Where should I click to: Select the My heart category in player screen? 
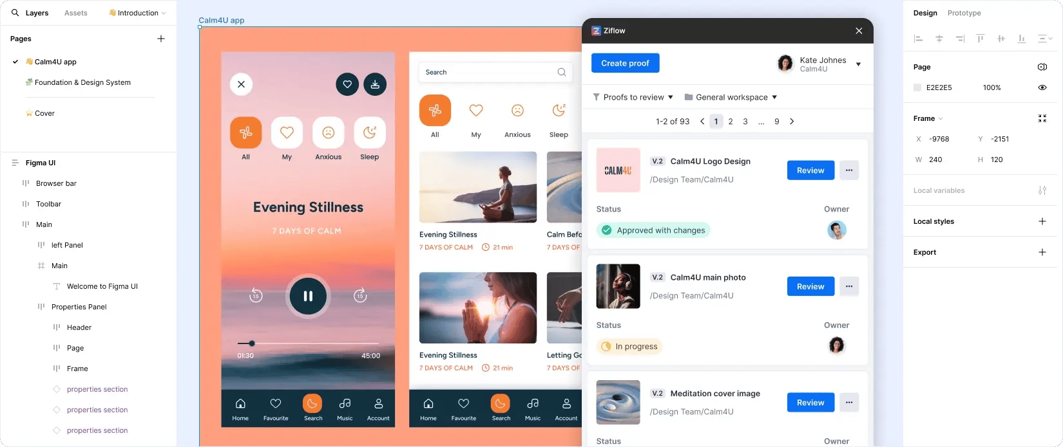point(287,132)
